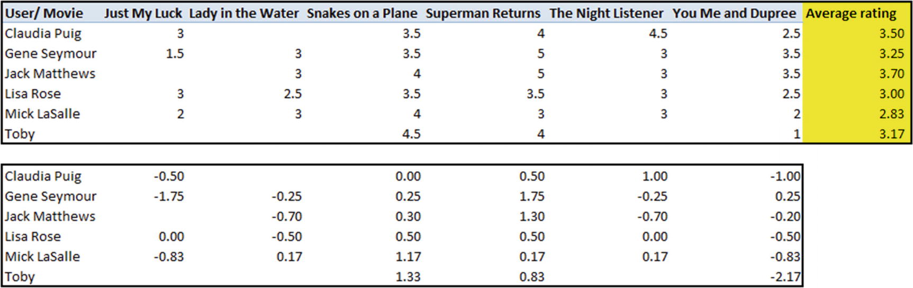Click "The Night Listener" column header

pos(606,13)
